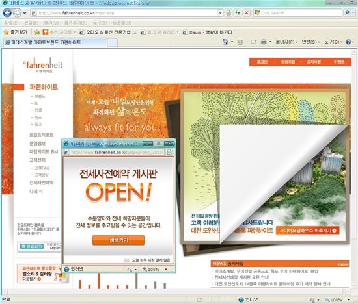Open the 페이지(P) command menu

[286, 42]
